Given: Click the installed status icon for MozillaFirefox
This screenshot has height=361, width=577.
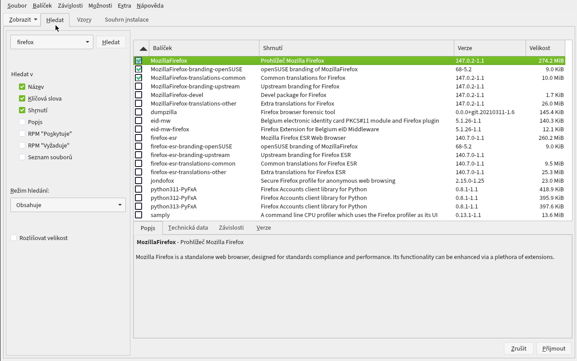Looking at the screenshot, I should click(138, 60).
